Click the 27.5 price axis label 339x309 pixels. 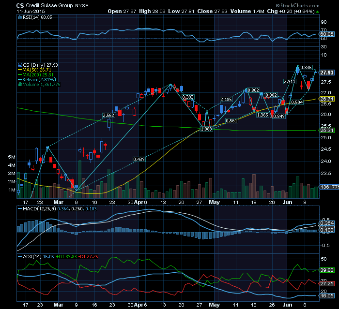326,82
